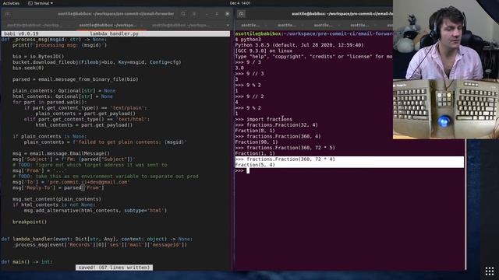This screenshot has width=499, height=280.
Task: Click the '>>> 9 // 3' input line
Action: 249,74
